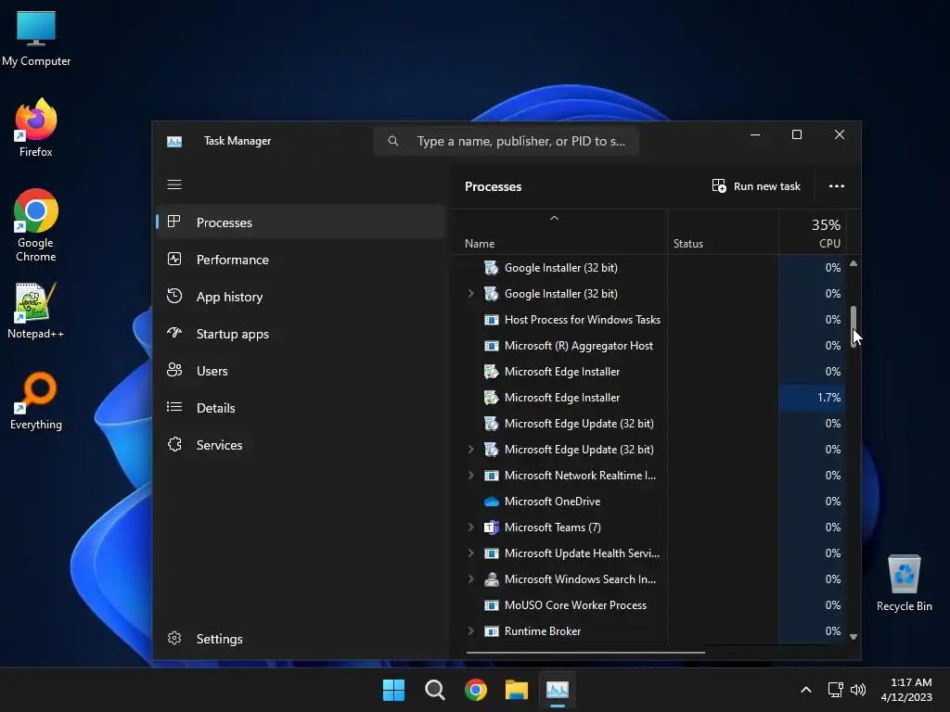Open the Services page
Viewport: 950px width, 712px height.
pos(302,445)
